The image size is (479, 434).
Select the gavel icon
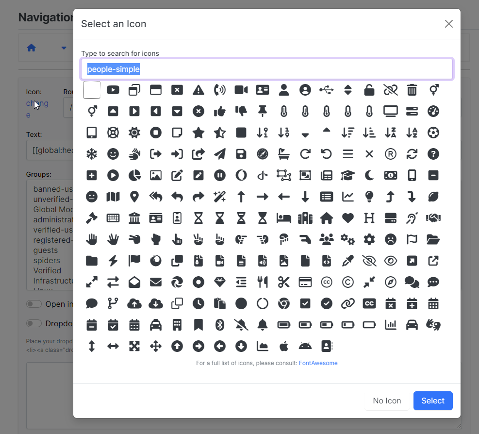[92, 218]
